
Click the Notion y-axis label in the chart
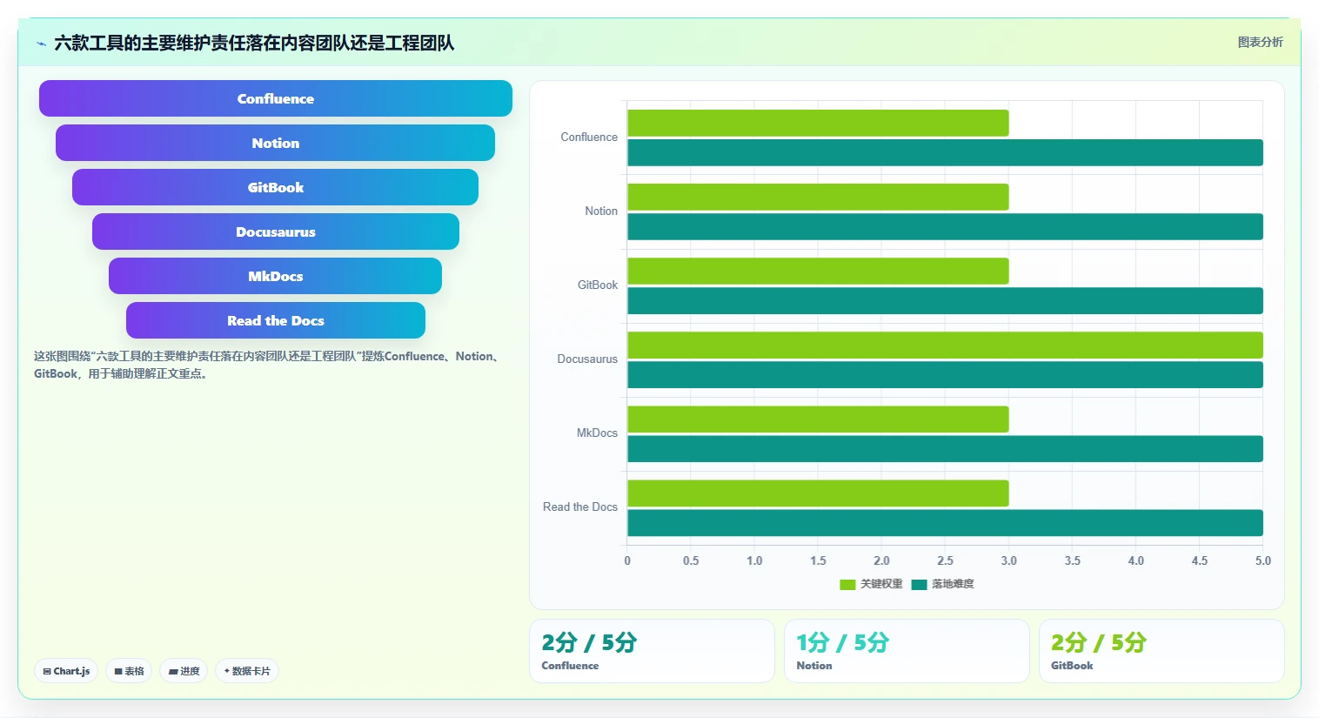coord(601,211)
